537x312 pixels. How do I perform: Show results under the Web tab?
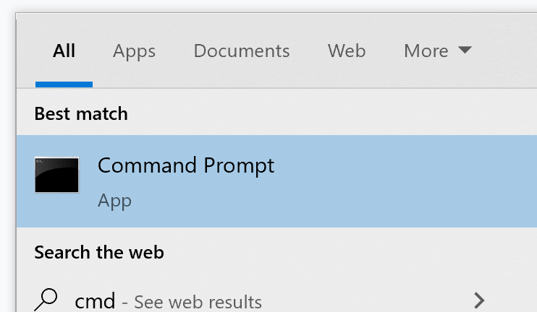[x=346, y=51]
